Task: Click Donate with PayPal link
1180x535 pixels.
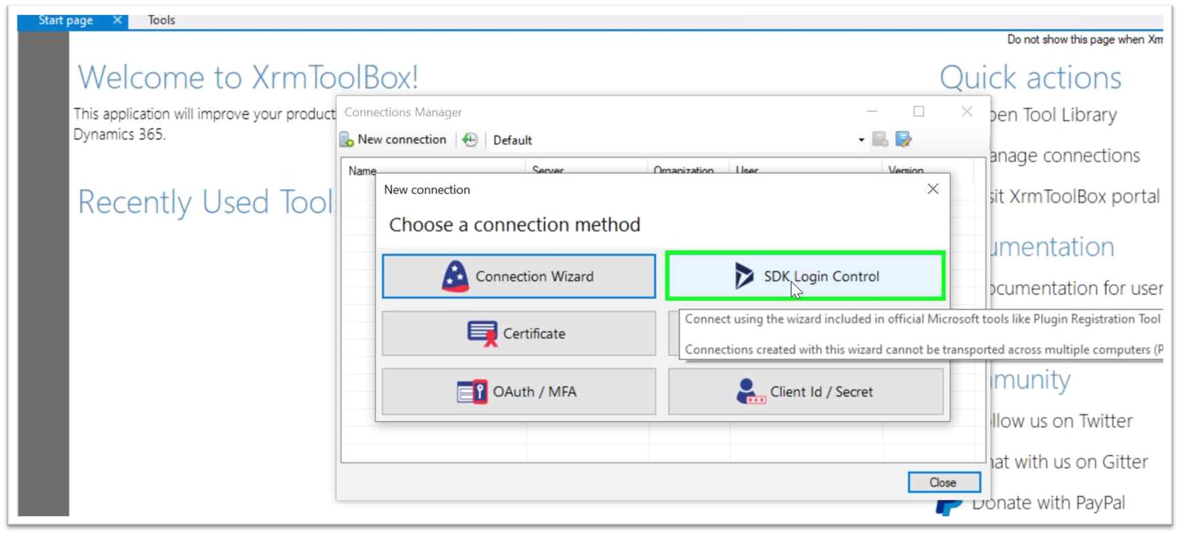Action: [1048, 503]
